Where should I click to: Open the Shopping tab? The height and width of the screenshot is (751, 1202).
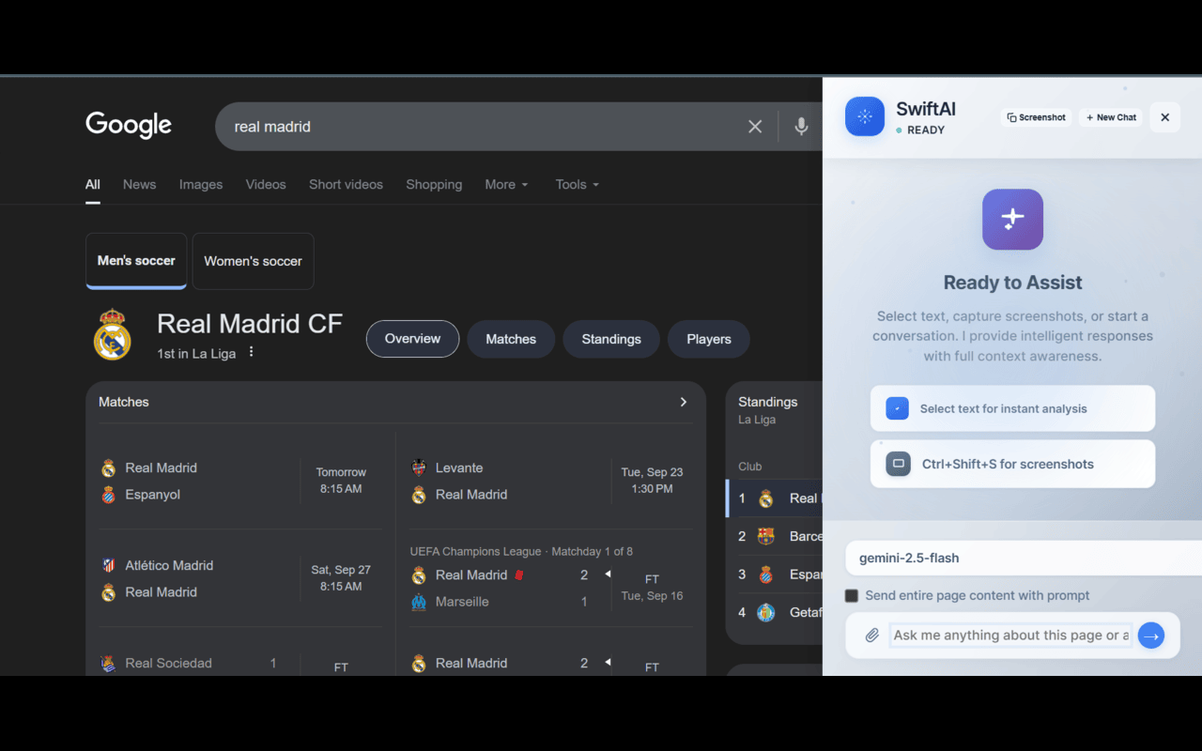434,185
